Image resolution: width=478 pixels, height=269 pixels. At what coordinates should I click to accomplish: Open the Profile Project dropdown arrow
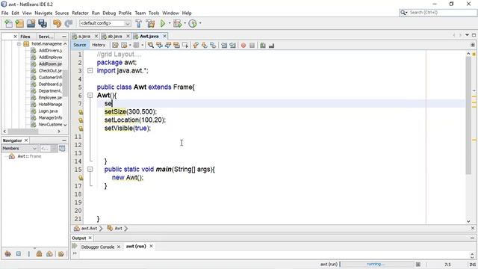click(x=200, y=23)
